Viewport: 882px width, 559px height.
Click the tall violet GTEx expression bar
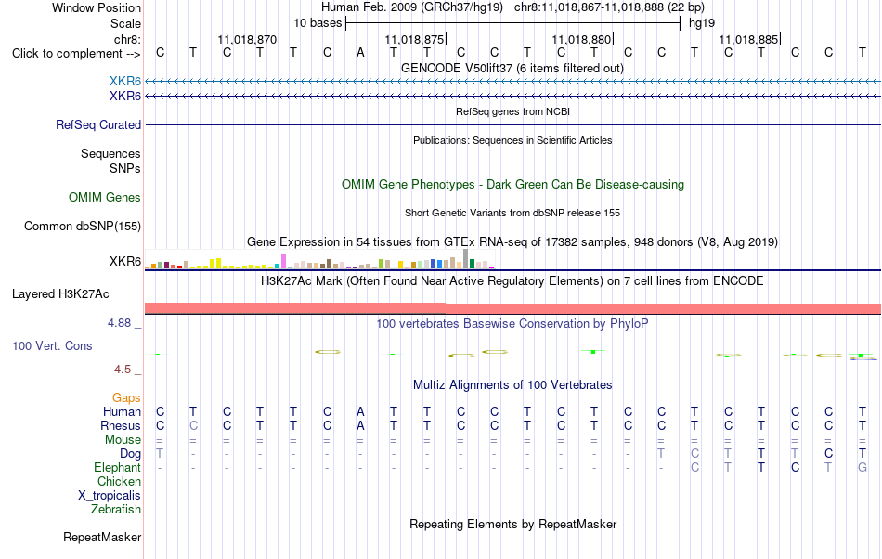click(283, 261)
